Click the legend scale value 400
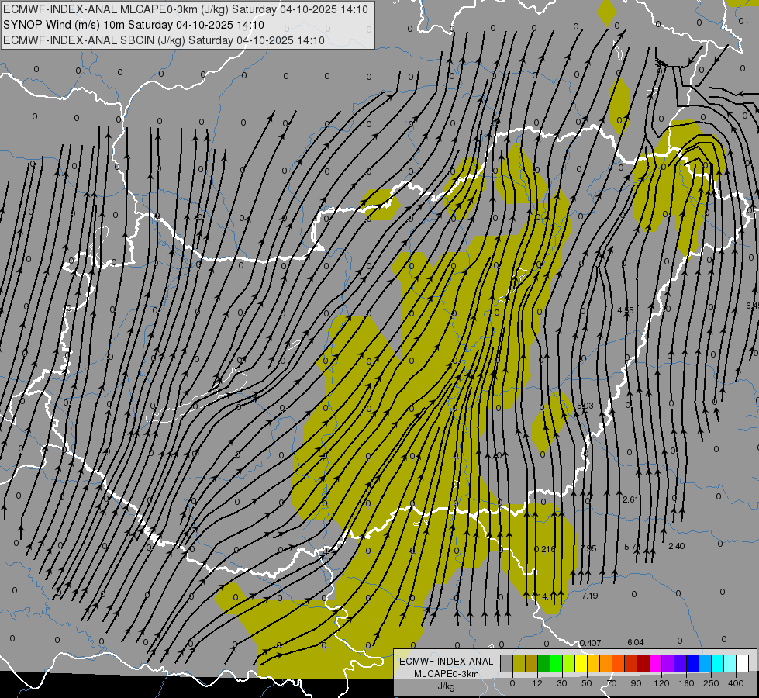 point(736,683)
